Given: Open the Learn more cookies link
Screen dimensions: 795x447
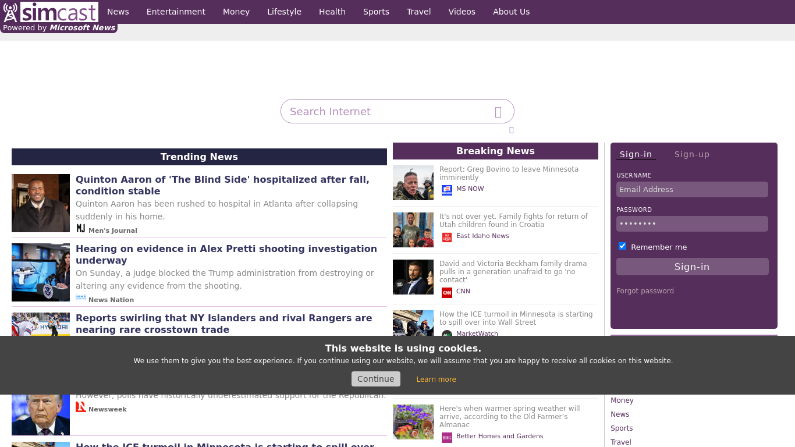Looking at the screenshot, I should (x=436, y=379).
